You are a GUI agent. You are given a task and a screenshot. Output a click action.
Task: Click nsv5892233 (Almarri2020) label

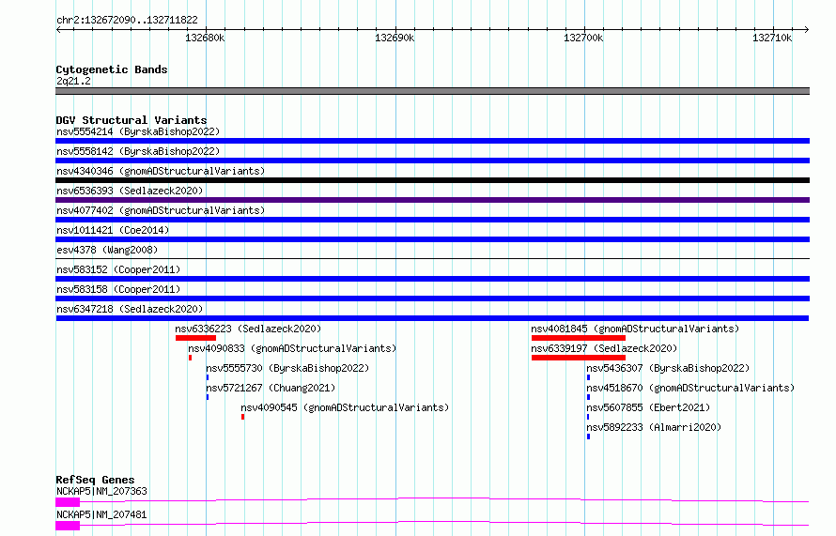[x=654, y=427]
